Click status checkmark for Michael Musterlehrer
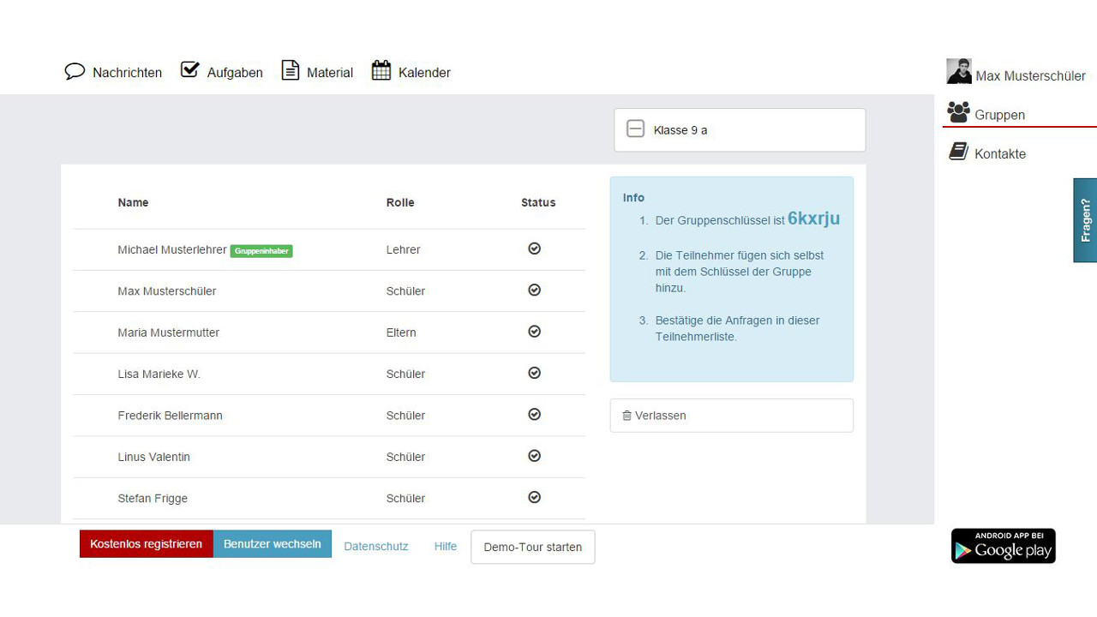Viewport: 1097px width, 617px height. tap(534, 249)
